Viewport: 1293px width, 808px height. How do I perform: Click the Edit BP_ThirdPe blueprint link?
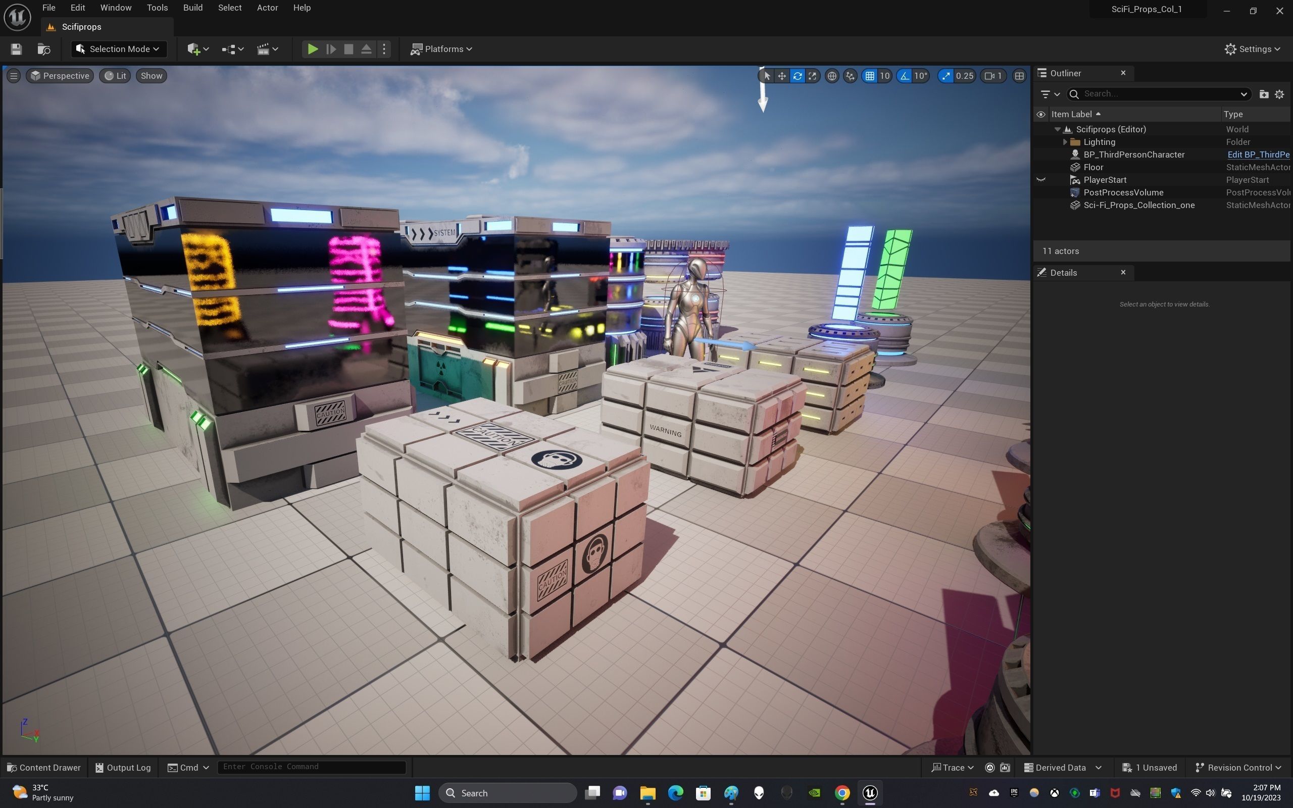(1258, 155)
